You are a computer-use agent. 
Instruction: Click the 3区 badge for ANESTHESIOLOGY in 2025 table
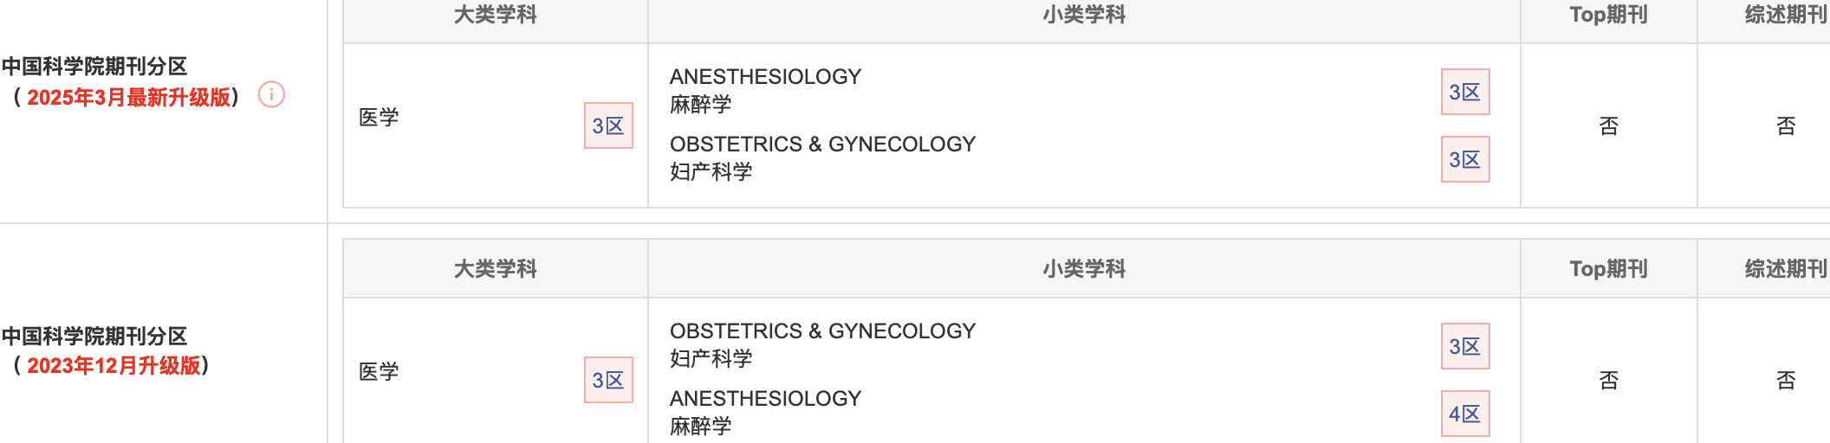(1465, 92)
